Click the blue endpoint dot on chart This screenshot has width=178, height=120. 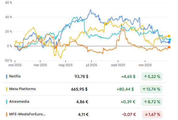point(169,42)
